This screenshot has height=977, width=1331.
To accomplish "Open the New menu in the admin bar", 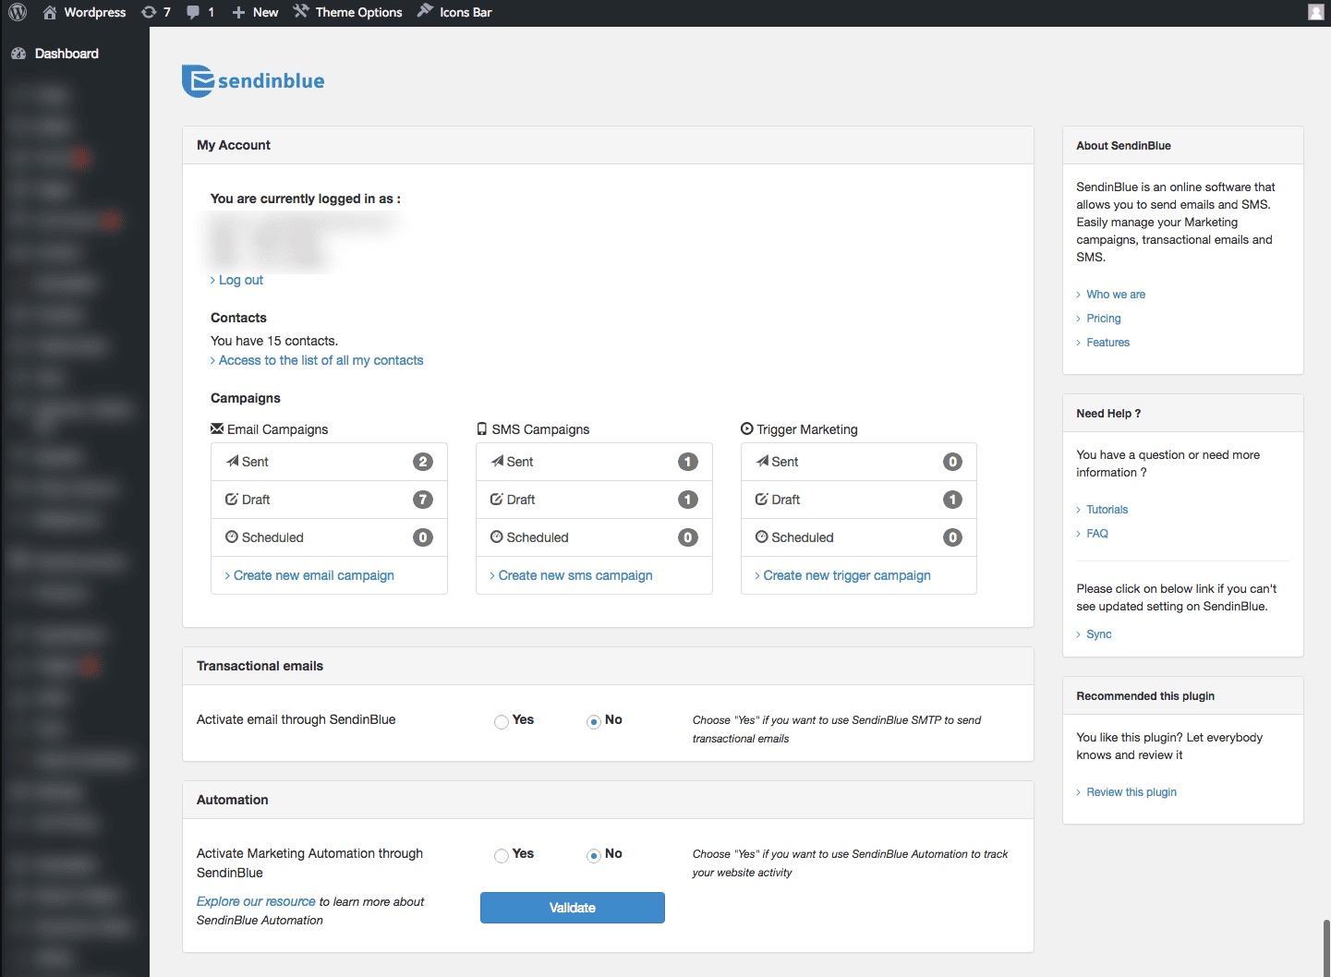I will click(254, 12).
